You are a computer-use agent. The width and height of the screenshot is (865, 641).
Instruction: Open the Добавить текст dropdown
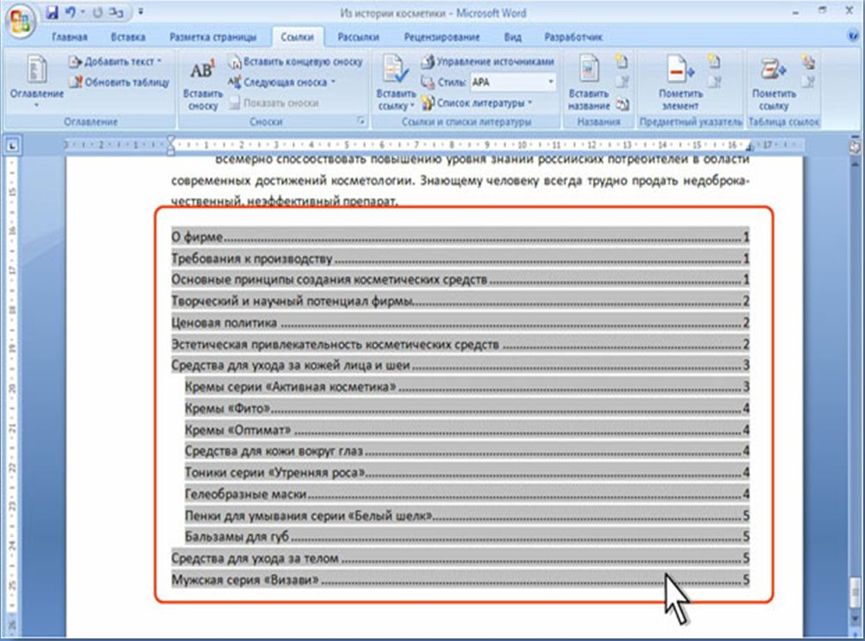(115, 61)
